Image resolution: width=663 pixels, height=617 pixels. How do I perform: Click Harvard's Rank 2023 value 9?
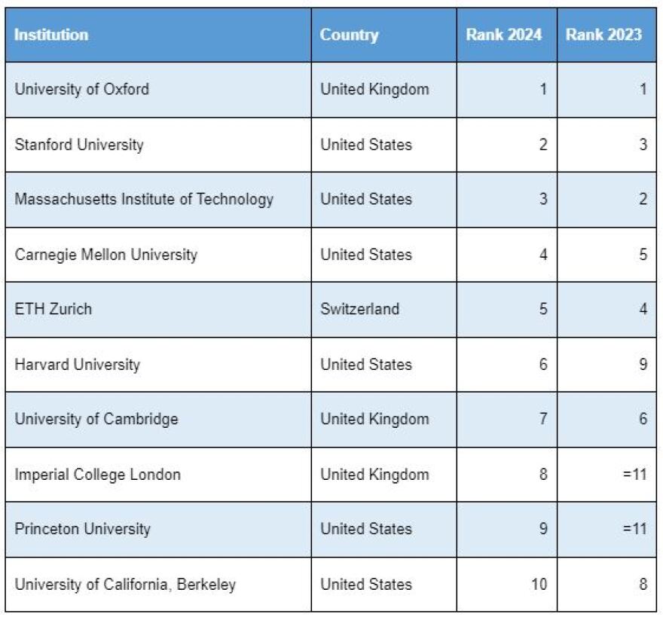pyautogui.click(x=642, y=365)
